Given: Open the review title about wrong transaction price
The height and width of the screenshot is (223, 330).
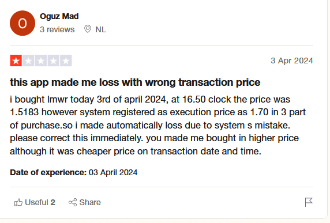Looking at the screenshot, I should [x=135, y=82].
